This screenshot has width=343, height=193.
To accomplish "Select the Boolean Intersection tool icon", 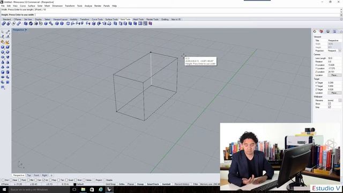I will [13, 24].
